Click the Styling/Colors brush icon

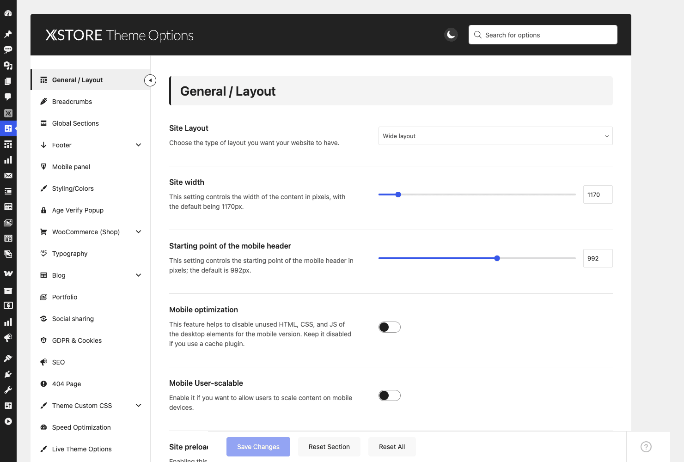(43, 188)
